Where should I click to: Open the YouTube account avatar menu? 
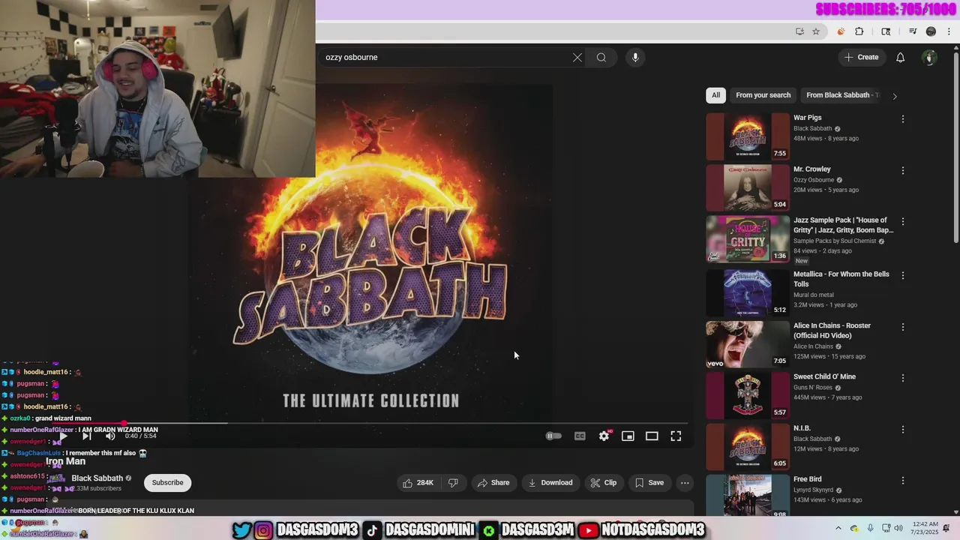coord(930,58)
